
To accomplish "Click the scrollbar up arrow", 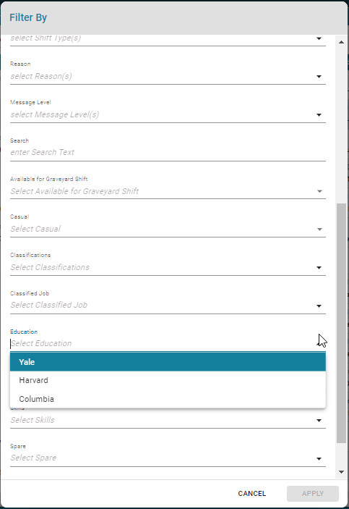I will click(341, 42).
